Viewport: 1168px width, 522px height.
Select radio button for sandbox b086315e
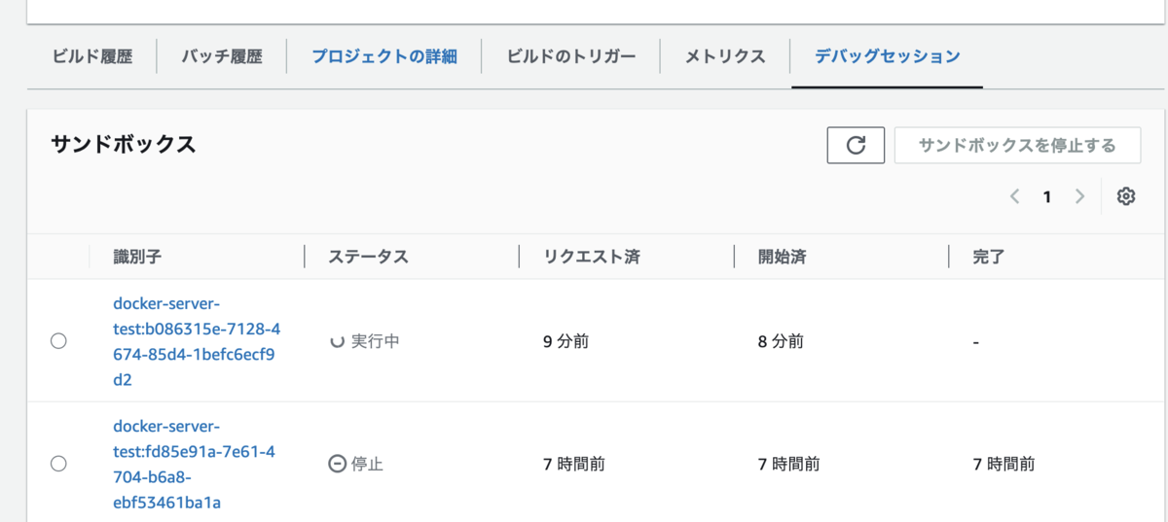pos(58,341)
